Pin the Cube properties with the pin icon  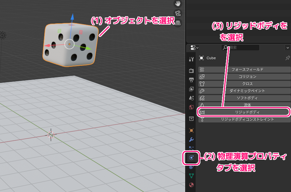pos(287,58)
